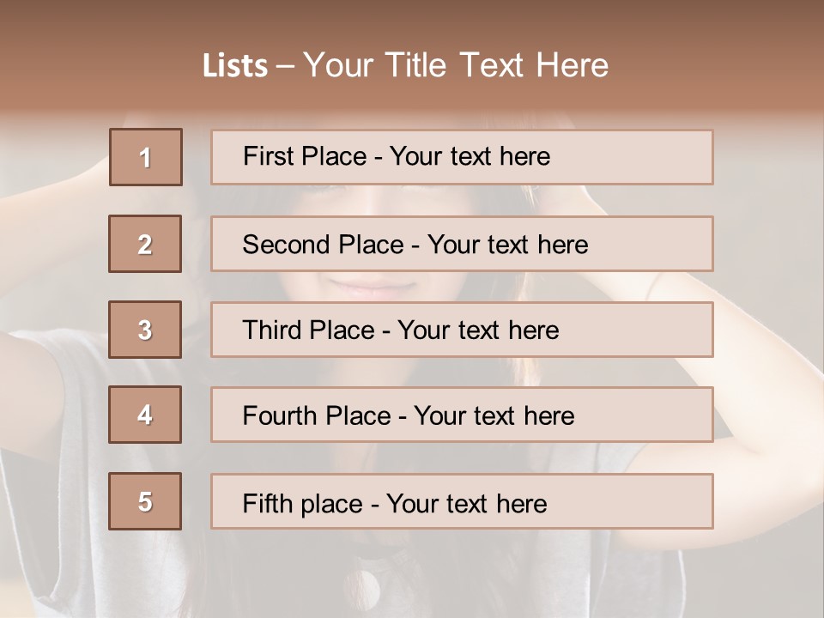824x618 pixels.
Task: Select the 'Fourth Place' text bar
Action: (462, 415)
